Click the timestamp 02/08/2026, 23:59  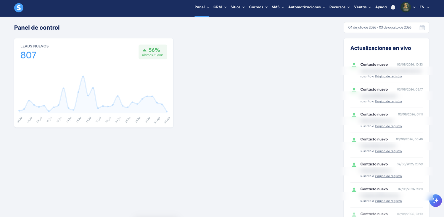click(x=410, y=164)
